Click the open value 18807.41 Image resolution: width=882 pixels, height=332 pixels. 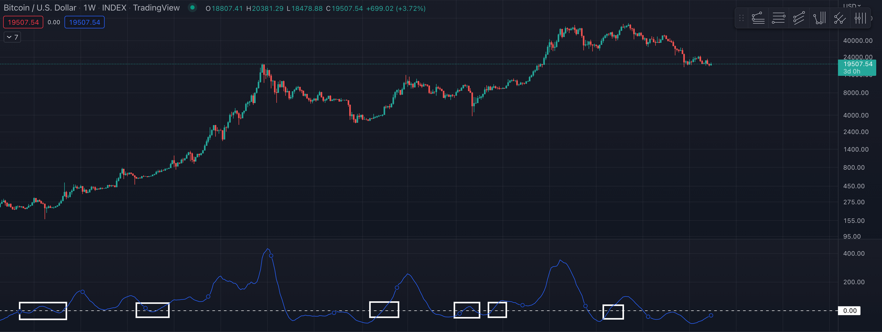227,8
